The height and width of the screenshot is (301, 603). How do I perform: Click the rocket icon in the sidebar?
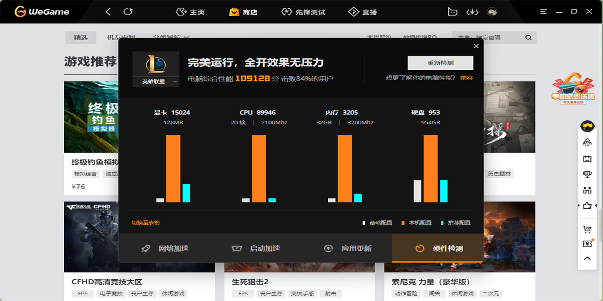coord(587,142)
